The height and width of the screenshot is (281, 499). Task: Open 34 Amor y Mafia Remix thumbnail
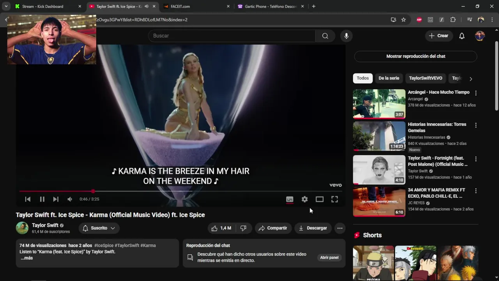point(379,202)
